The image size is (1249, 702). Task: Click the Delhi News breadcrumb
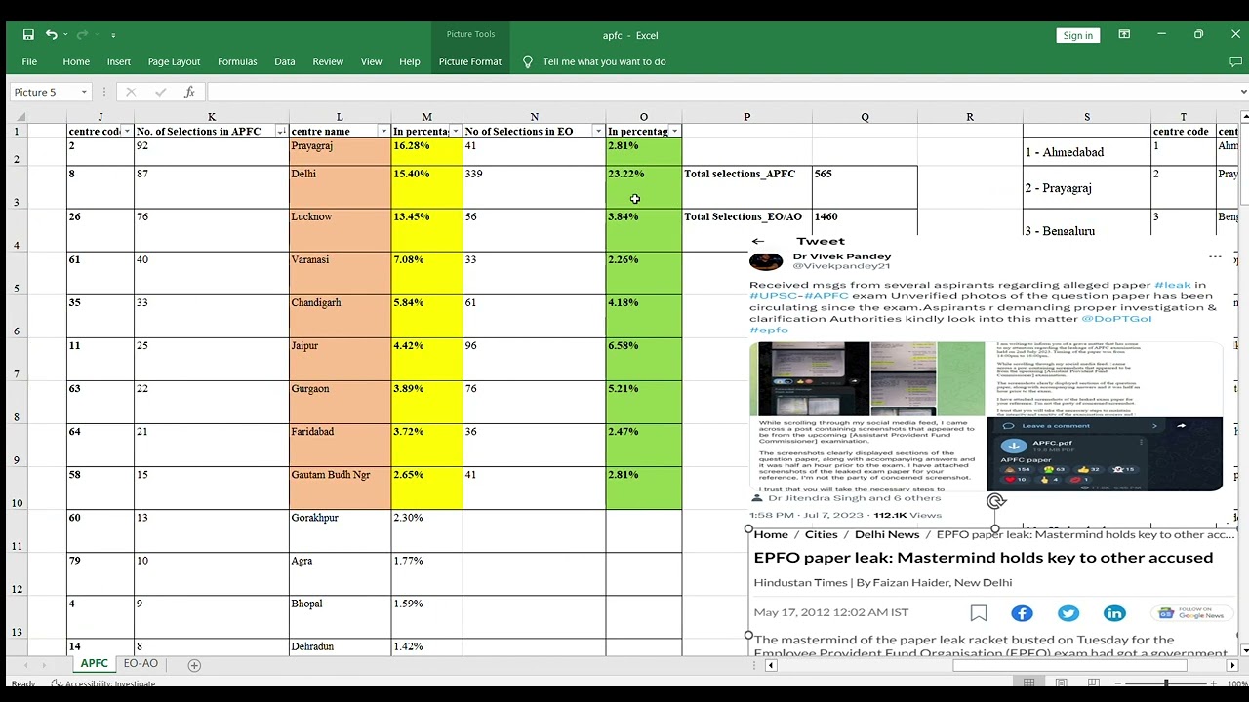click(887, 534)
